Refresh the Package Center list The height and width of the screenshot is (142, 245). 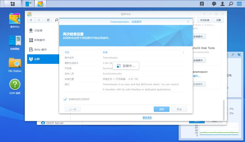[x=48, y=20]
